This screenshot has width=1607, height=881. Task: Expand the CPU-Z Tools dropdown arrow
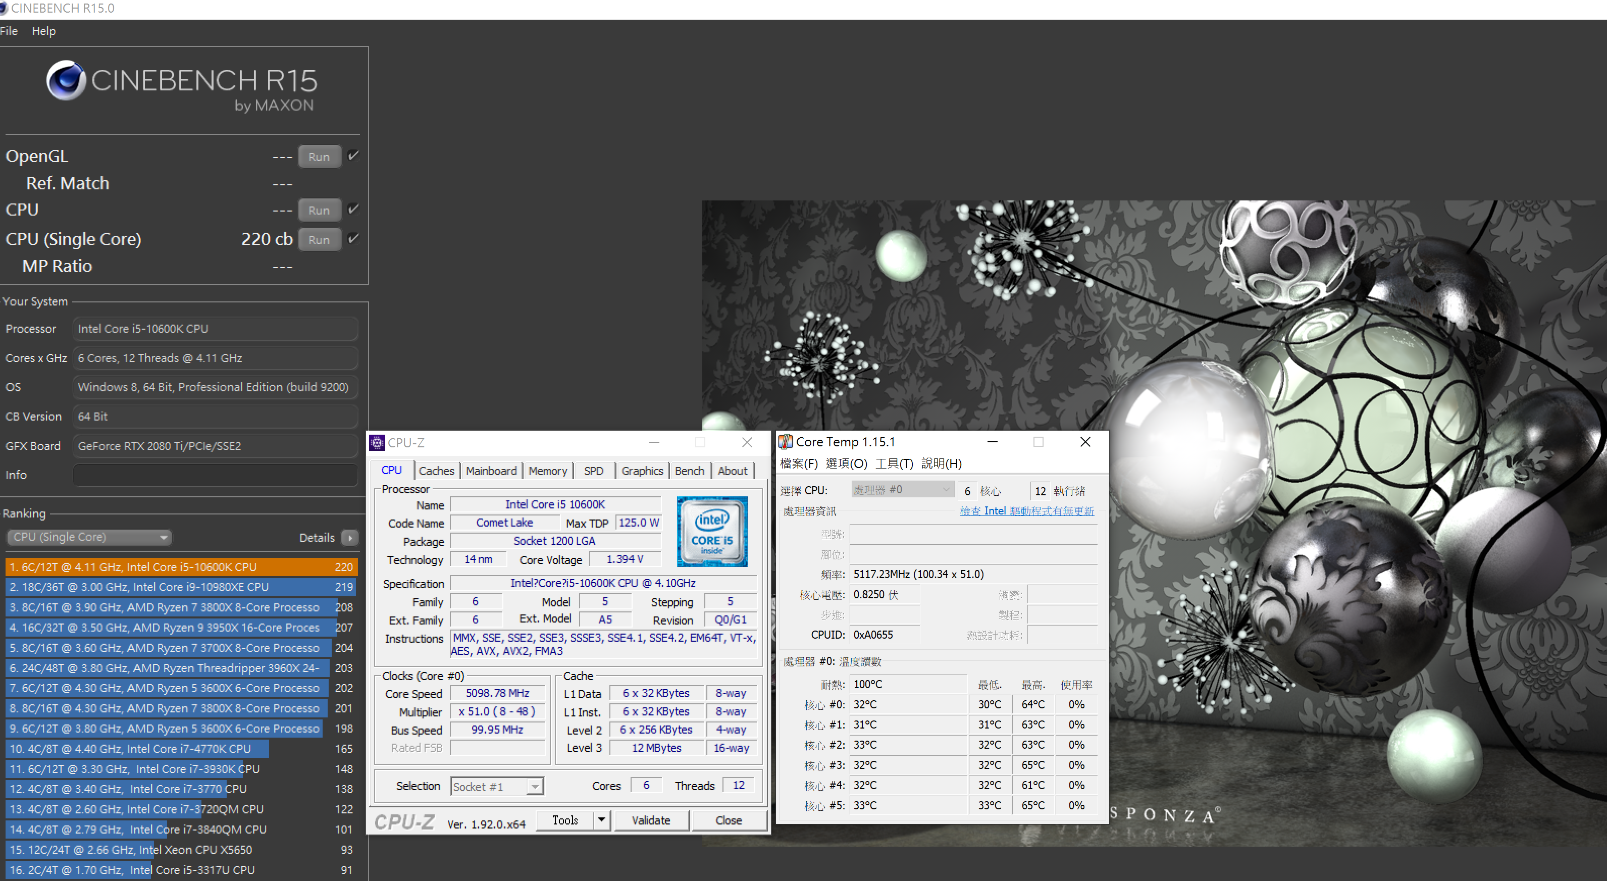click(x=601, y=820)
